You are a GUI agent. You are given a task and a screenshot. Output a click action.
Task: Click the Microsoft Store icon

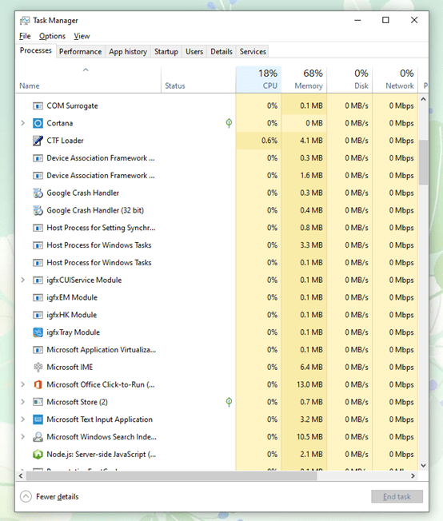[x=38, y=402]
